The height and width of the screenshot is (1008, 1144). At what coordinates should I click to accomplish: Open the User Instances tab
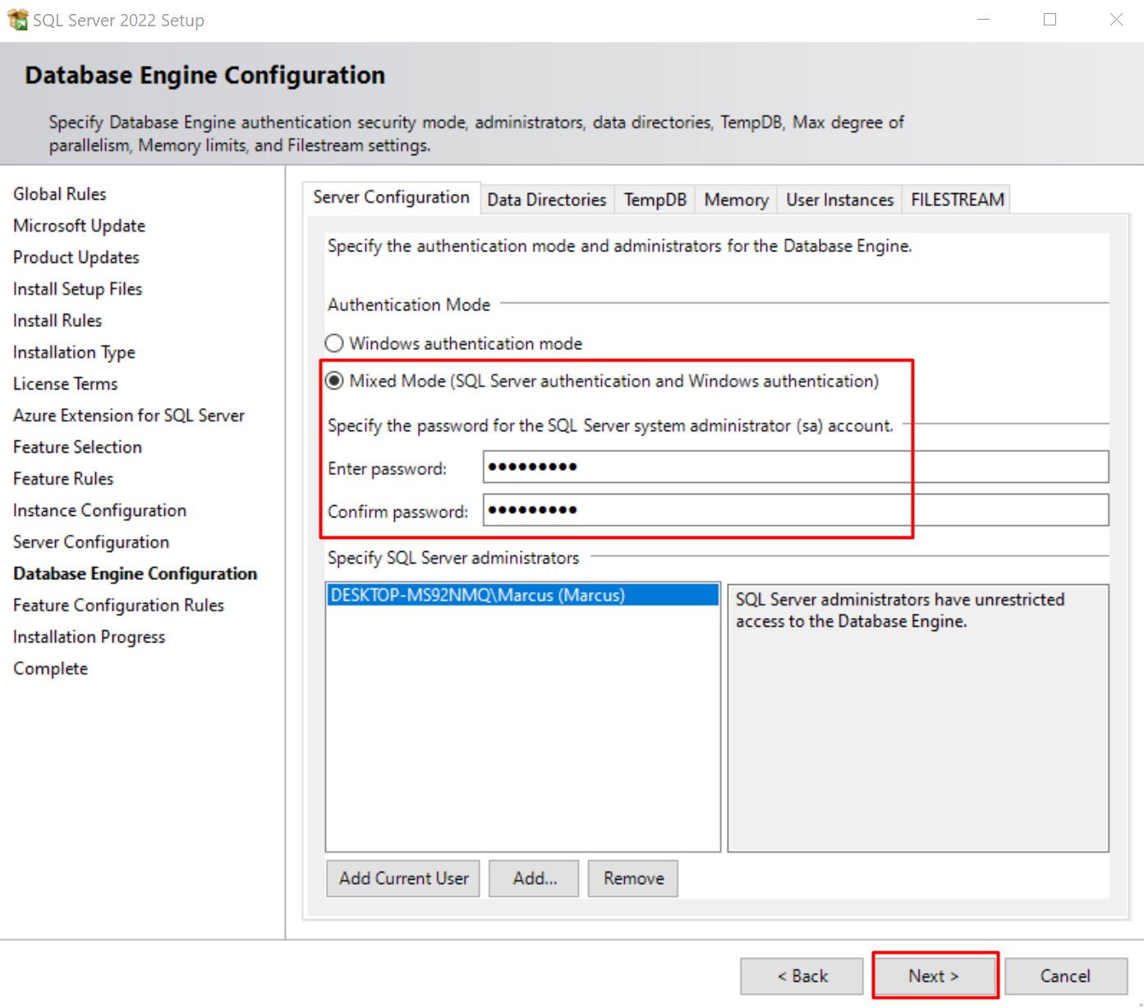[x=839, y=200]
